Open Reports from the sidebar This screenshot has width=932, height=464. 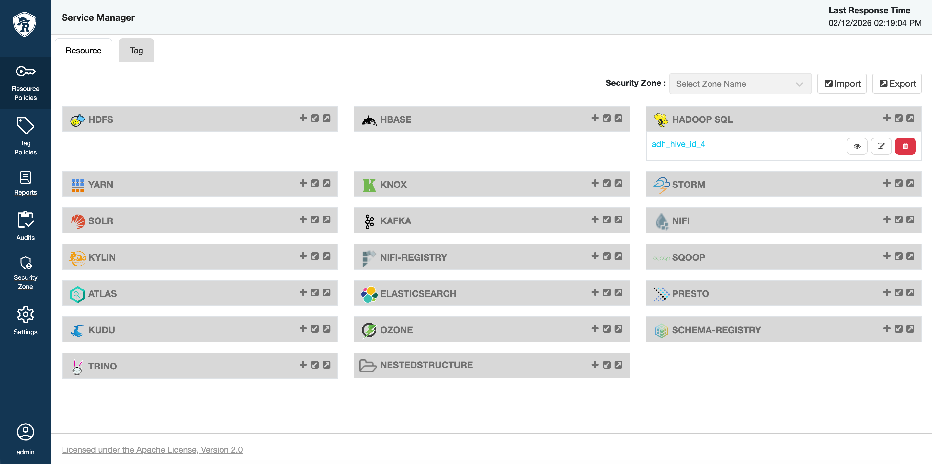pyautogui.click(x=25, y=183)
